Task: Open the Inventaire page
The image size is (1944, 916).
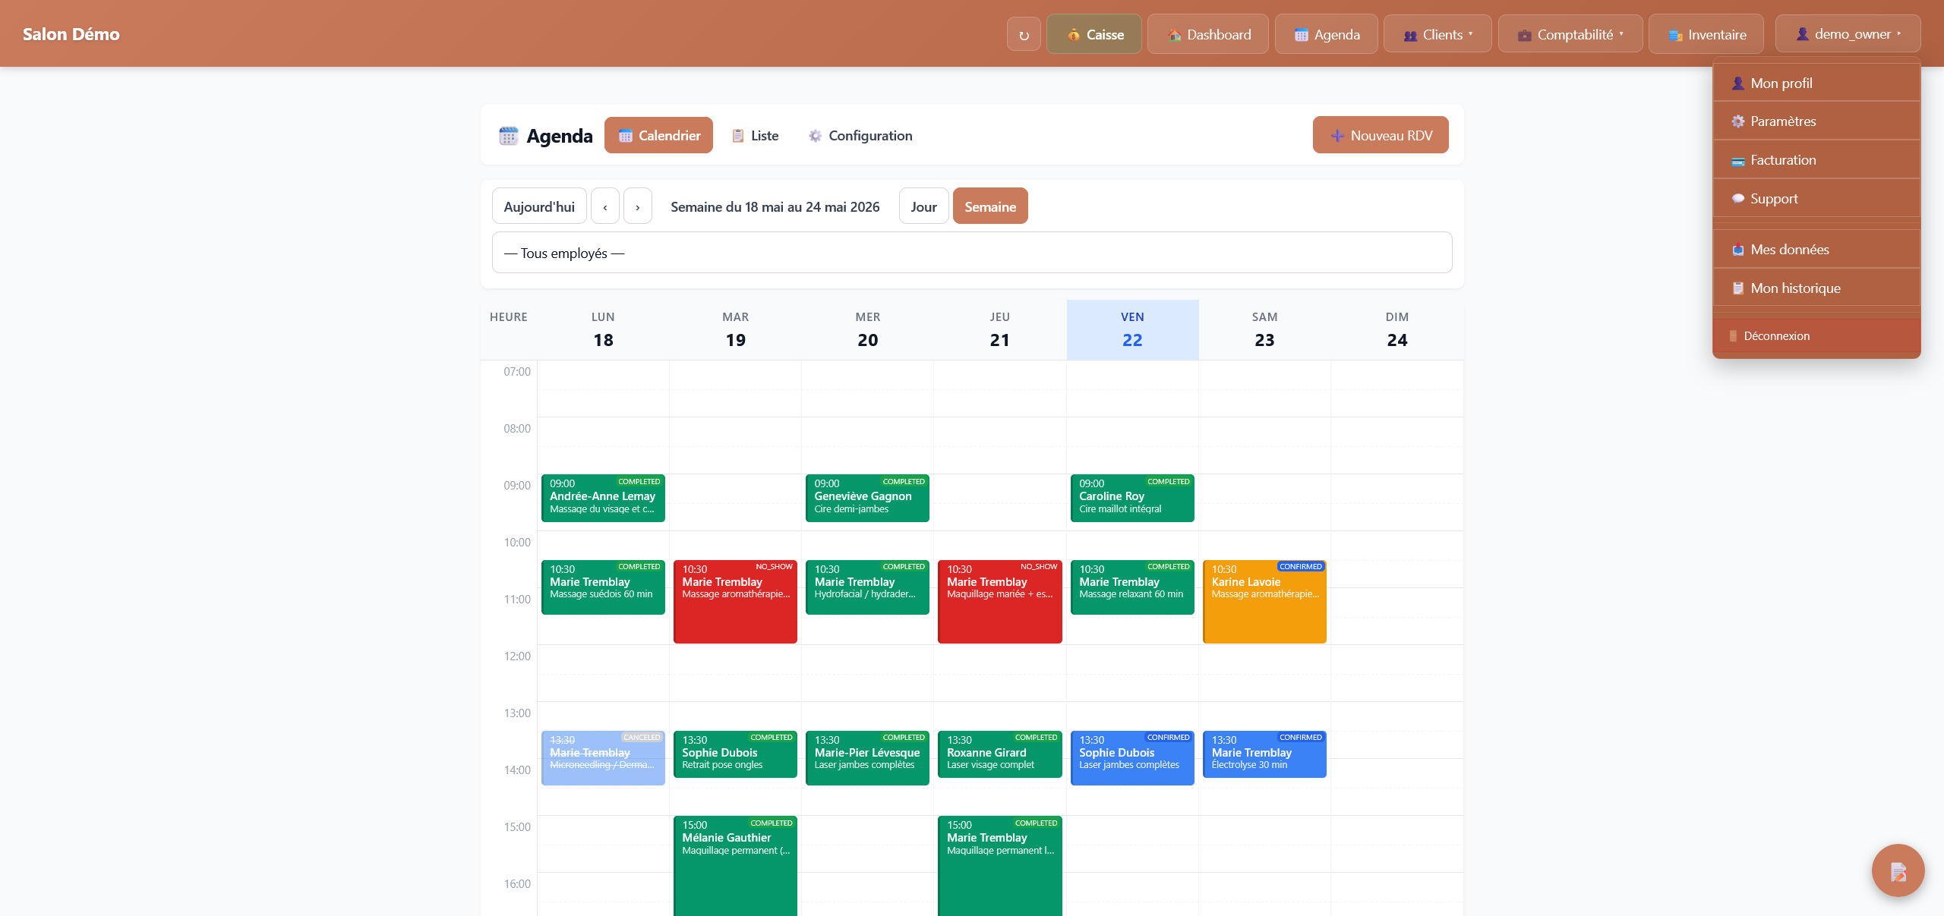Action: (x=1706, y=34)
